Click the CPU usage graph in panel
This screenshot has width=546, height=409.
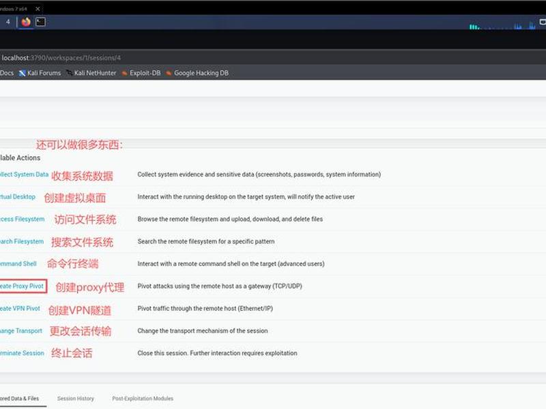tap(502, 25)
